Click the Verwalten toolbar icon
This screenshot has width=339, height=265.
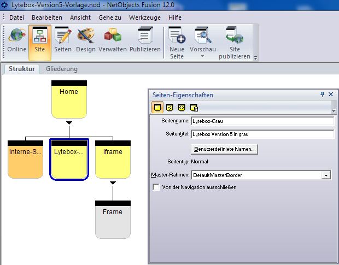pyautogui.click(x=113, y=40)
